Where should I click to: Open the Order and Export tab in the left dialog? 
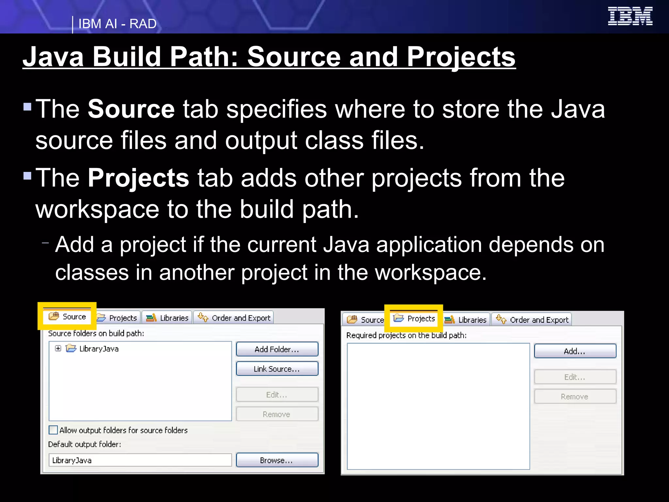coord(234,318)
